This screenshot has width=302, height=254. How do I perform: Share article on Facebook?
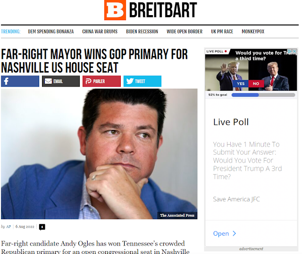pos(20,81)
